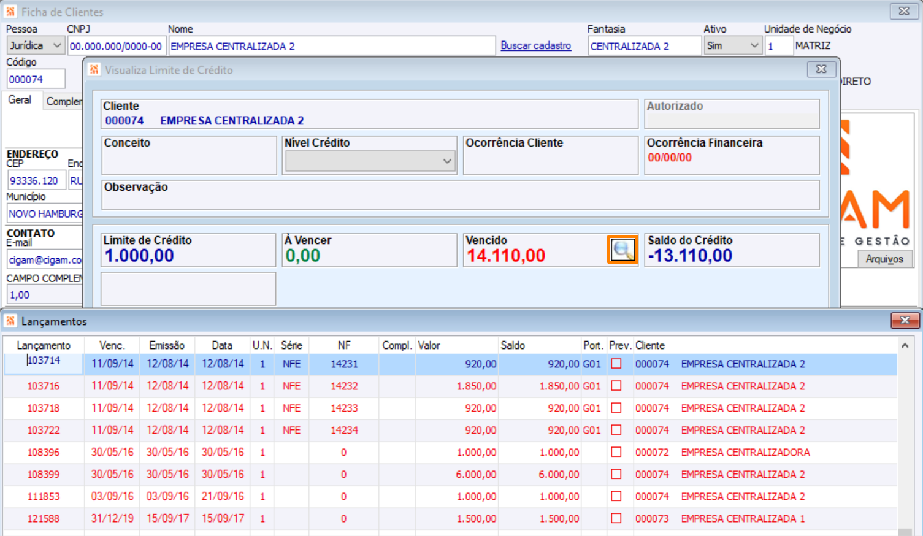Click the Buscar cadastro link
Image resolution: width=923 pixels, height=536 pixels.
coord(535,45)
